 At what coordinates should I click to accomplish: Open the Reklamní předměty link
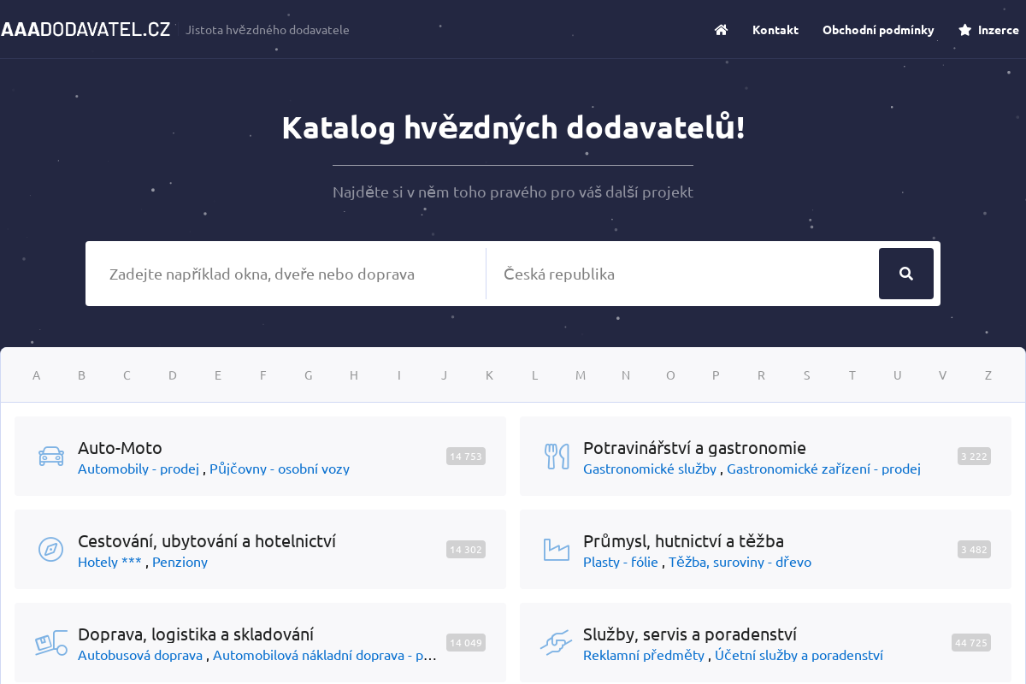[643, 655]
